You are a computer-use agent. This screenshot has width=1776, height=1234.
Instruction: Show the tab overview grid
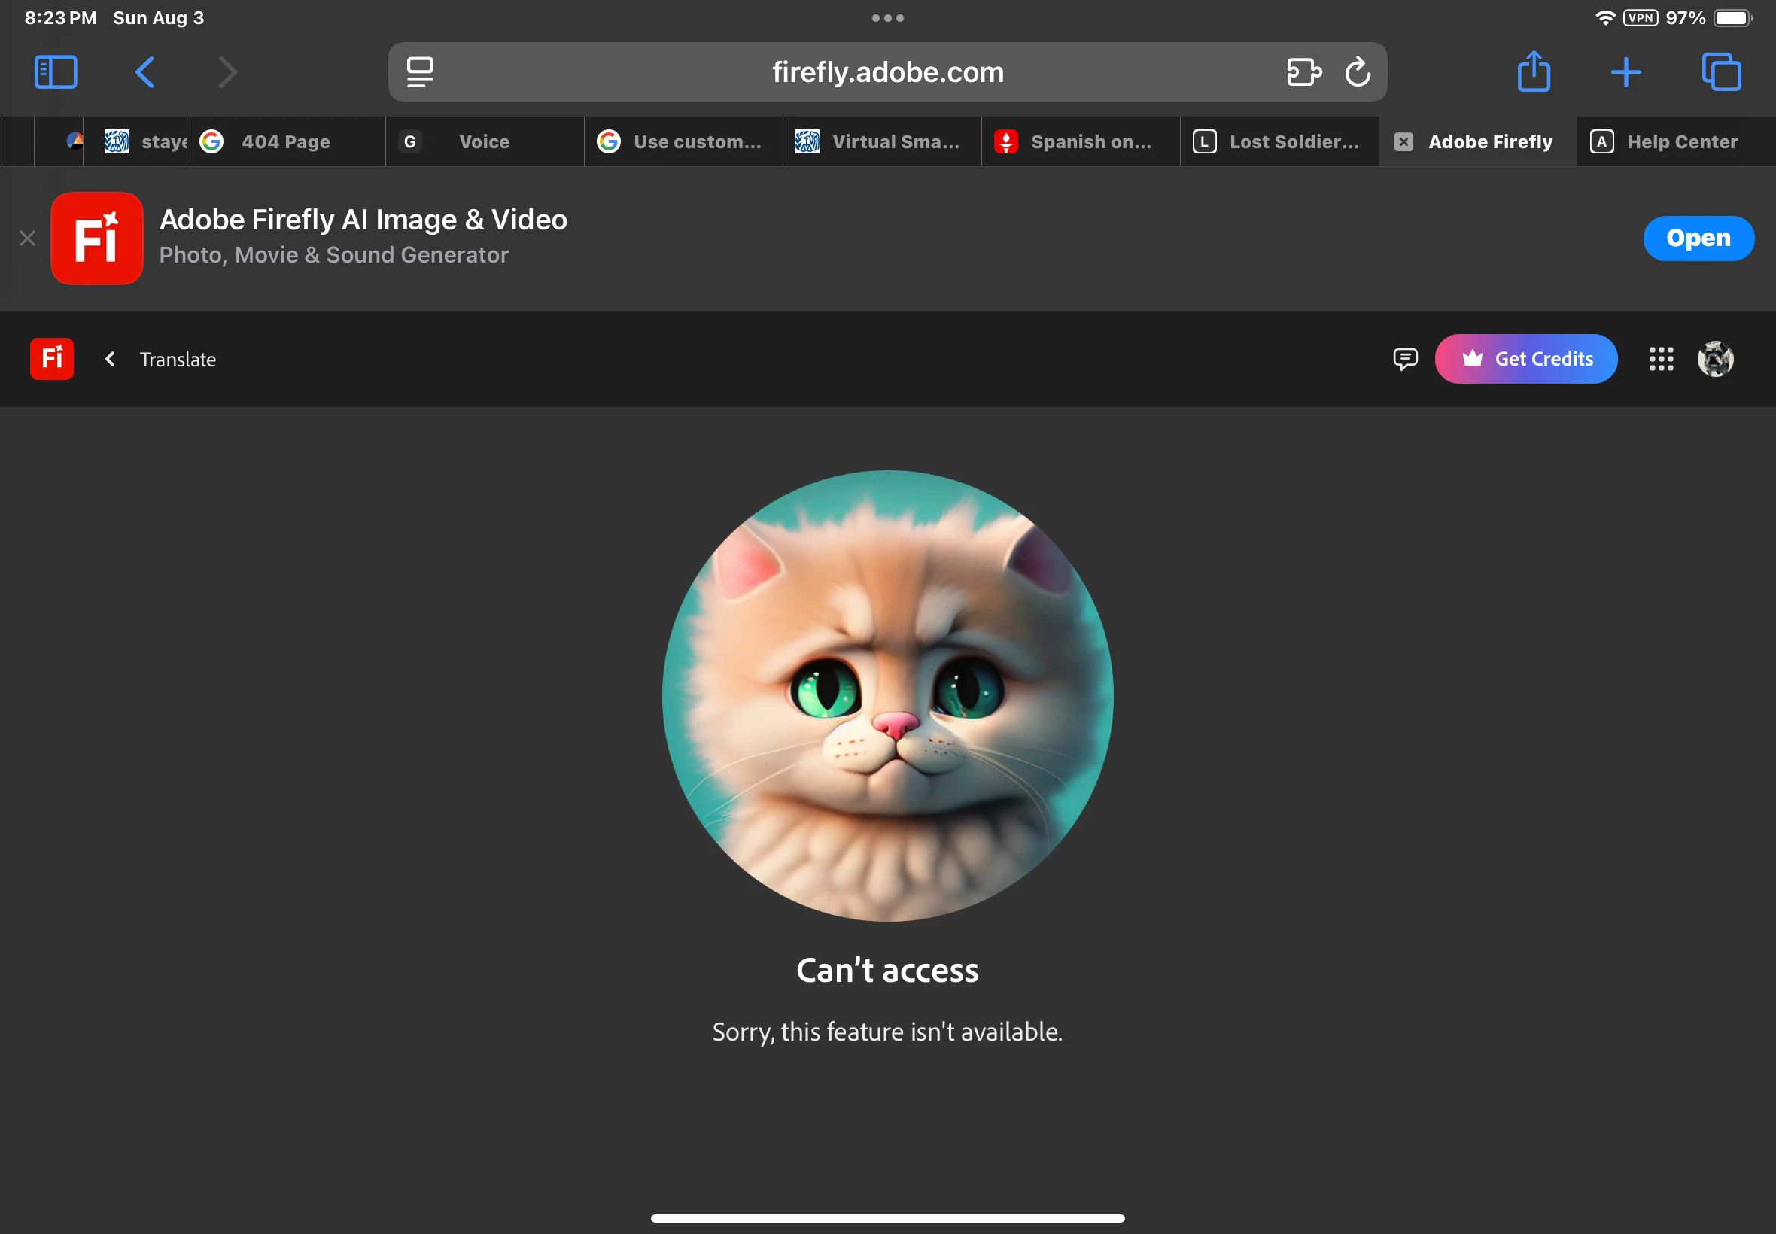(1721, 72)
